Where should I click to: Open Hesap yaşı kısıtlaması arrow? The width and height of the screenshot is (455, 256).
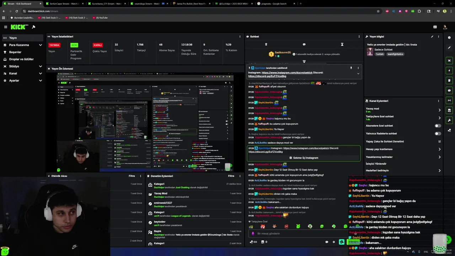pos(439,149)
